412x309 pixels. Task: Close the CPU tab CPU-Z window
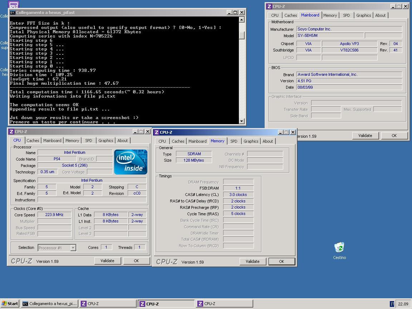tap(148, 131)
